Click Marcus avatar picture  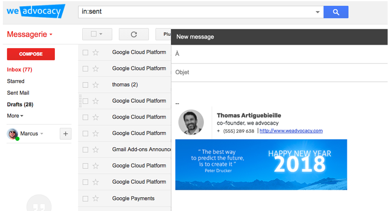12,134
